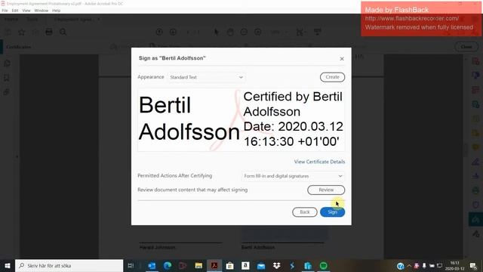483x272 pixels.
Task: Open the View menu
Action: click(x=26, y=11)
